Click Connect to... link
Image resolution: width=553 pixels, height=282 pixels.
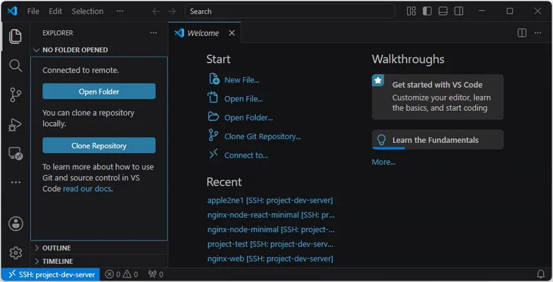tap(246, 155)
